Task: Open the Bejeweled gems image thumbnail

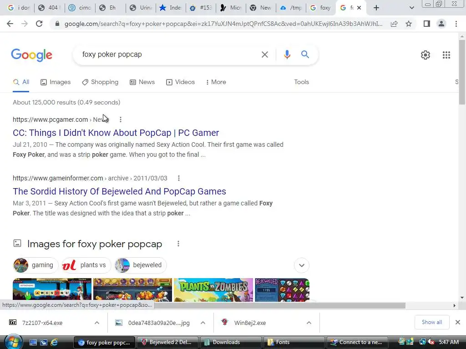Action: pyautogui.click(x=282, y=290)
